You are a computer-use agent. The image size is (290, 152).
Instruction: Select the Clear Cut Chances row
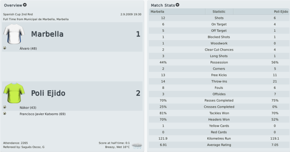219,49
